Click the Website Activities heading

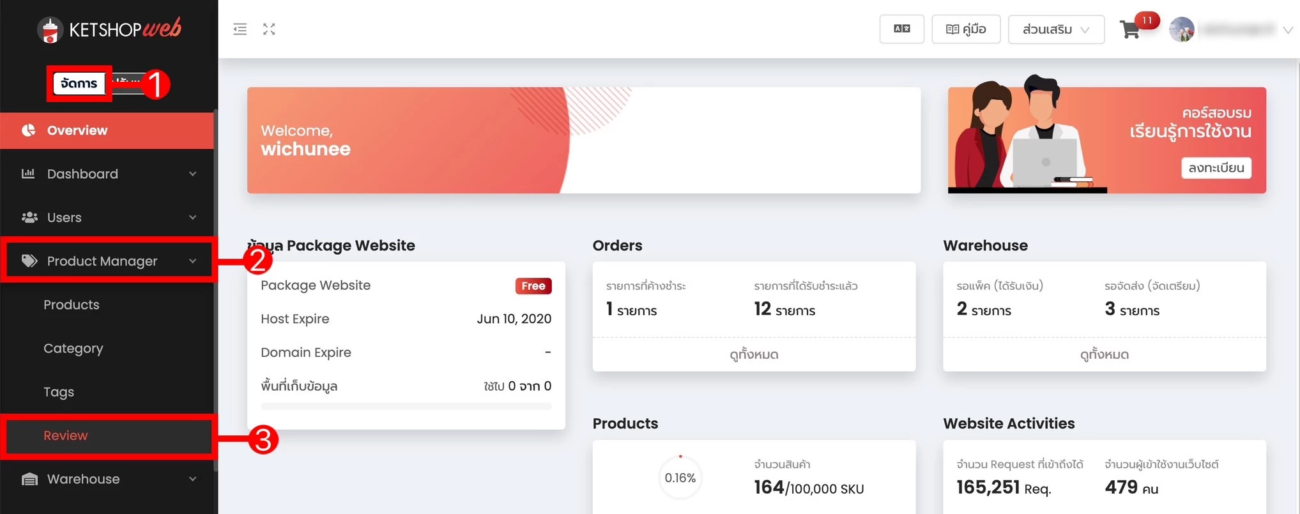(x=1009, y=423)
